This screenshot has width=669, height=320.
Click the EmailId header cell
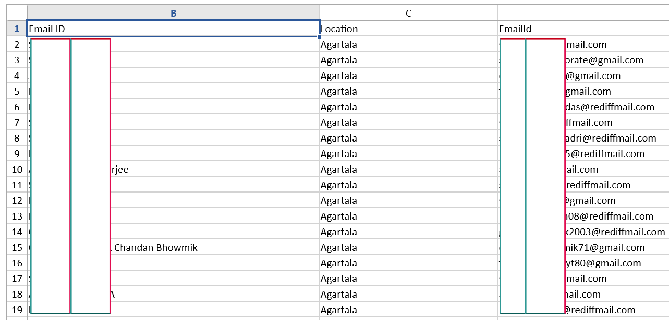click(x=583, y=29)
